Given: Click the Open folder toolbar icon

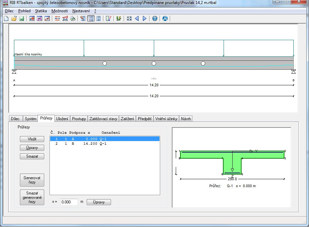Looking at the screenshot, I should tap(14, 19).
